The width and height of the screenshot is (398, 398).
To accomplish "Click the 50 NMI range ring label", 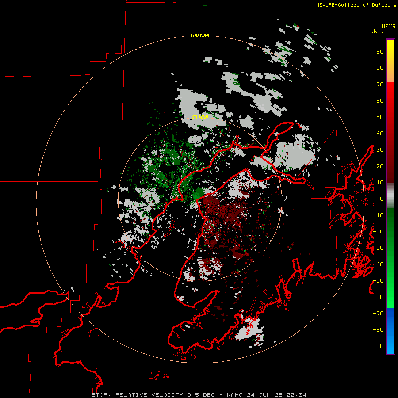I will click(200, 117).
